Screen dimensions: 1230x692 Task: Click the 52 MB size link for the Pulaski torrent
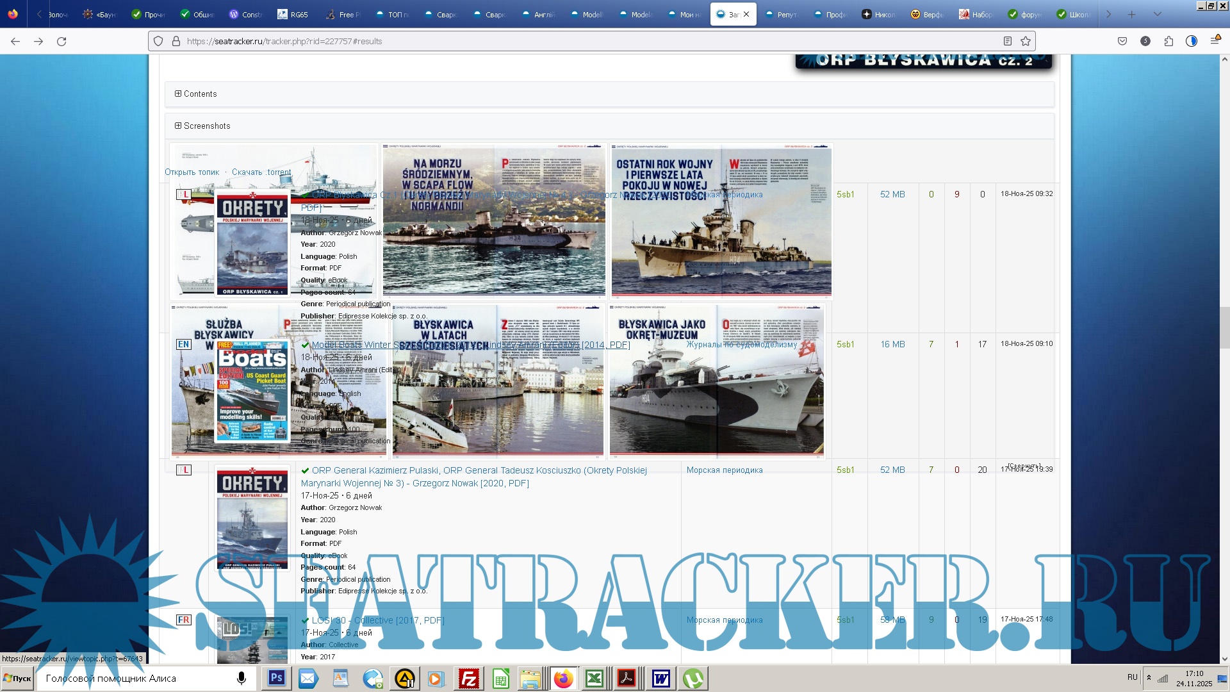tap(892, 470)
